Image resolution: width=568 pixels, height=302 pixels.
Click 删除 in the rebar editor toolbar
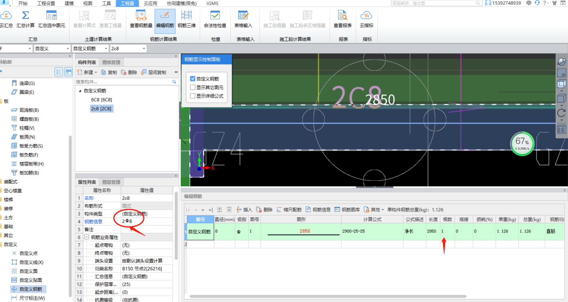click(x=264, y=209)
